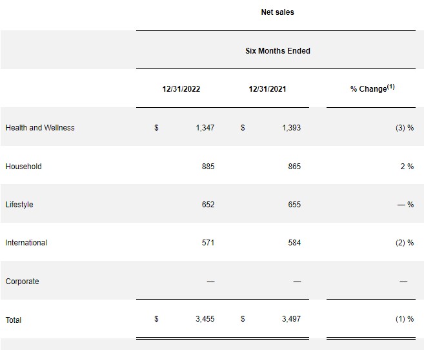Click the 12/31/2022 column header

181,89
